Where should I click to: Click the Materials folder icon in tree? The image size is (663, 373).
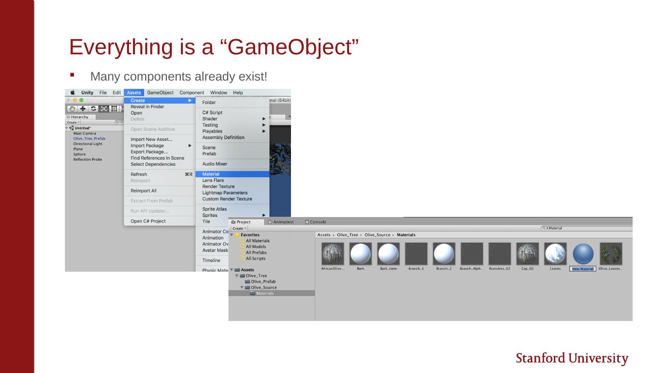[x=253, y=293]
